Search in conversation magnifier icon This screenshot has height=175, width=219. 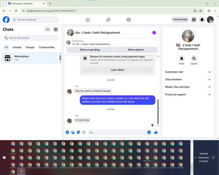(194, 59)
